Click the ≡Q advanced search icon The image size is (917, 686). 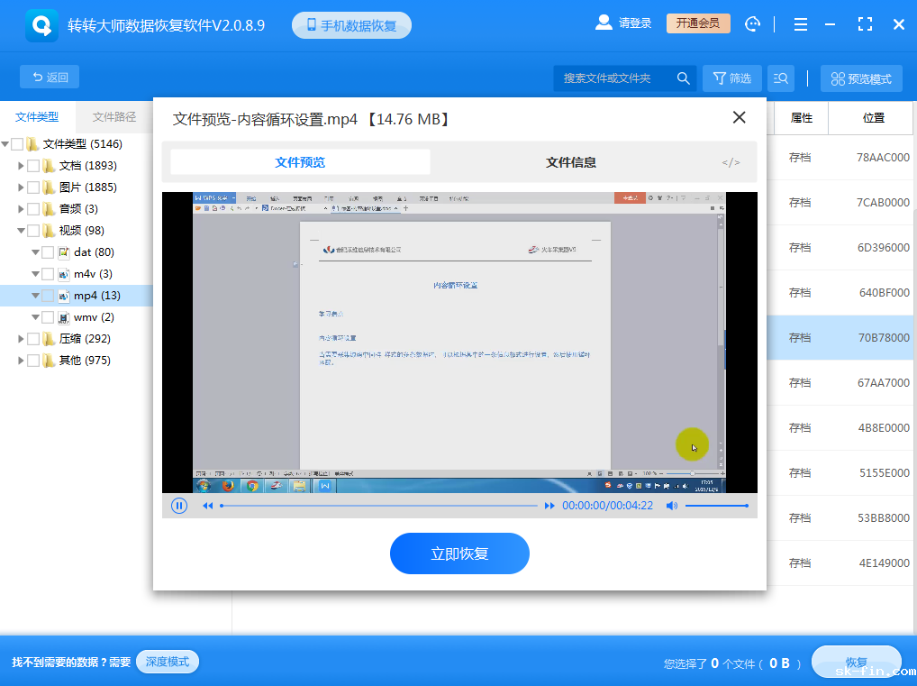(780, 78)
